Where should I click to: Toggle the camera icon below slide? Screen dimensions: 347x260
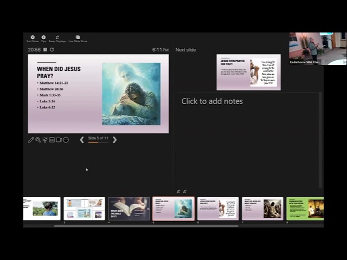click(x=59, y=140)
